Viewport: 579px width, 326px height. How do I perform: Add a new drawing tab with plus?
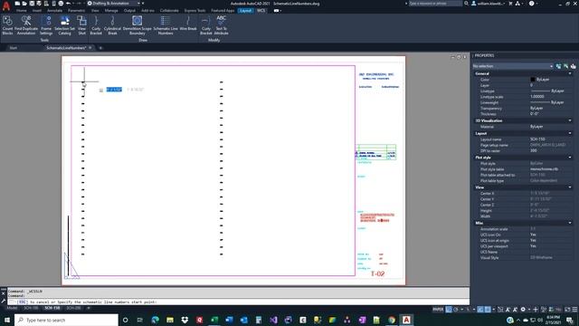(x=100, y=48)
